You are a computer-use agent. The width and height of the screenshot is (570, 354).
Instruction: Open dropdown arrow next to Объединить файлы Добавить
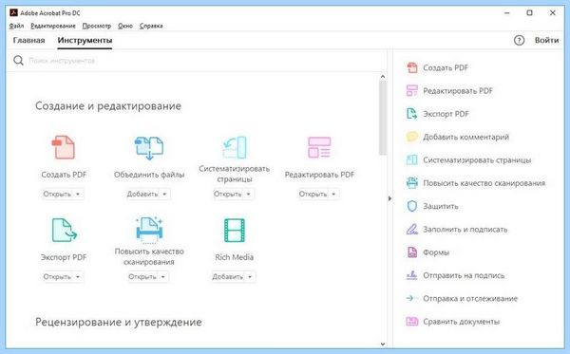164,195
